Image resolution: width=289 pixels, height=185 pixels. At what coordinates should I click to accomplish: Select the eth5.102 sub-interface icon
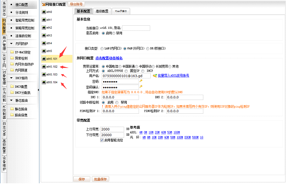pos(44,67)
